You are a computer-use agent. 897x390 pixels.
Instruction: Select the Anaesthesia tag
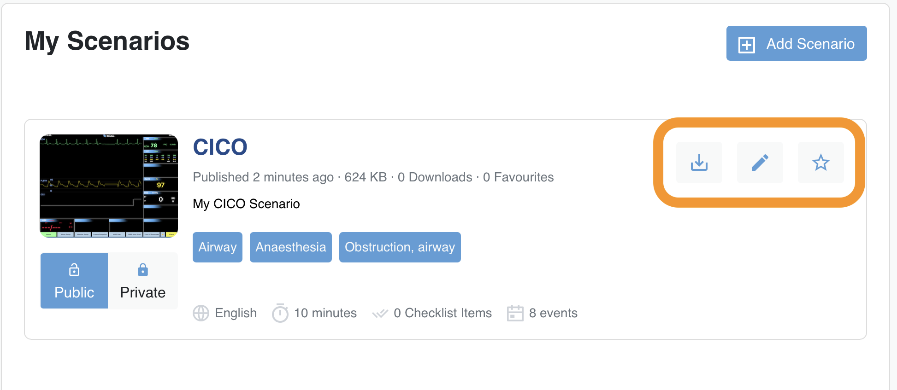pos(290,247)
